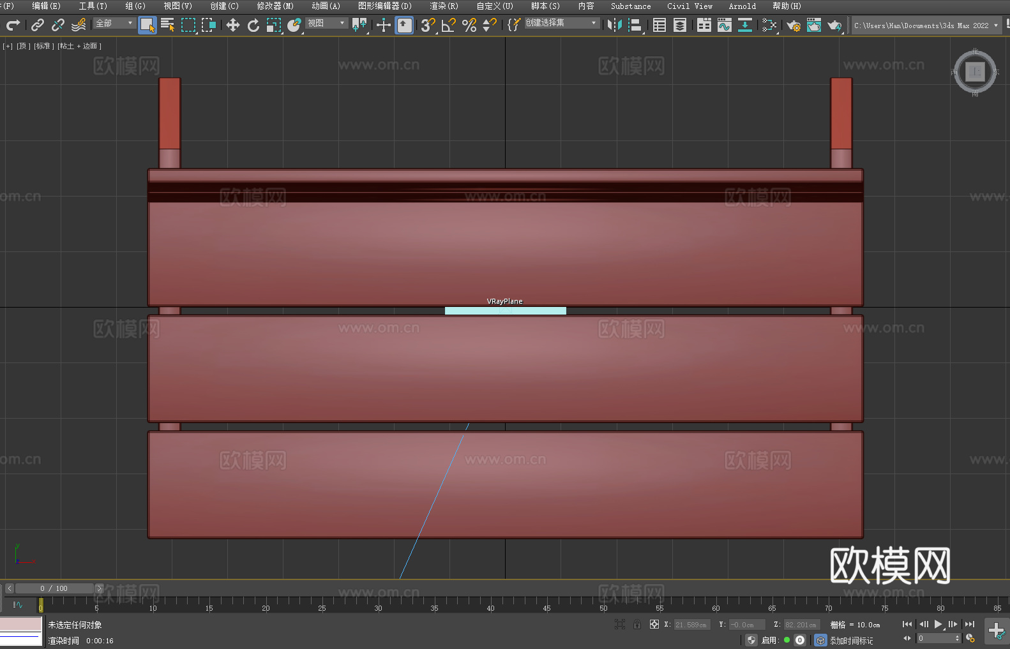The image size is (1010, 649).
Task: Click the X coordinate input field
Action: [692, 625]
